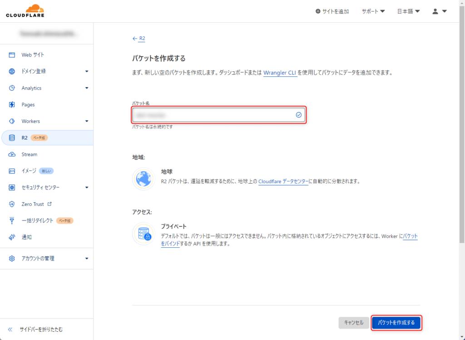Image resolution: width=465 pixels, height=340 pixels.
Task: Click the 通知 megaphone icon
Action: pyautogui.click(x=12, y=237)
